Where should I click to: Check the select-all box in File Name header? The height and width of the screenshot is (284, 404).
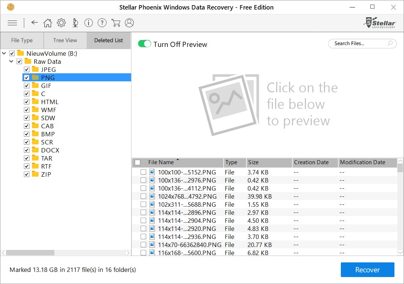click(138, 162)
